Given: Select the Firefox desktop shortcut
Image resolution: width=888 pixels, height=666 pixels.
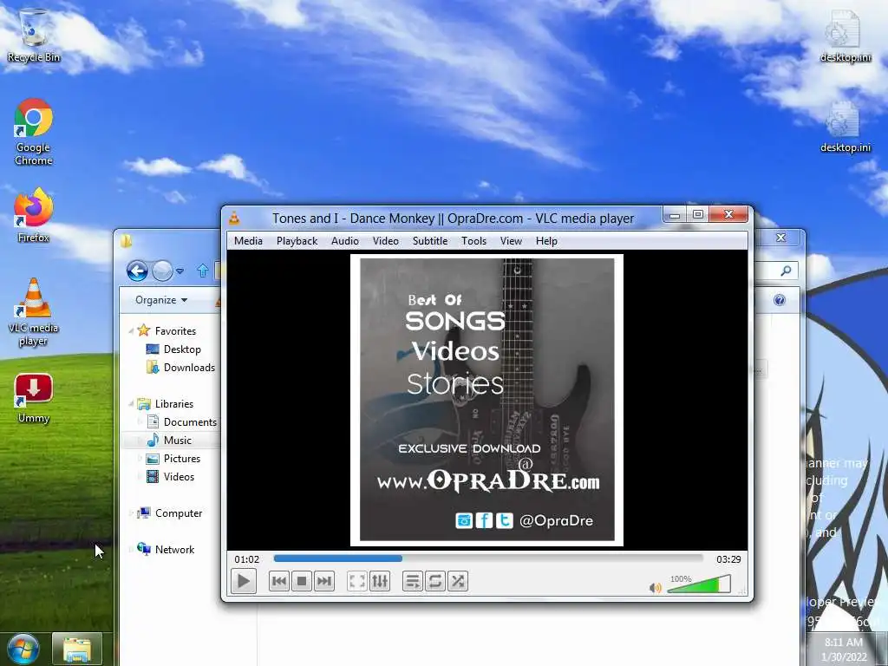Looking at the screenshot, I should coord(34,215).
